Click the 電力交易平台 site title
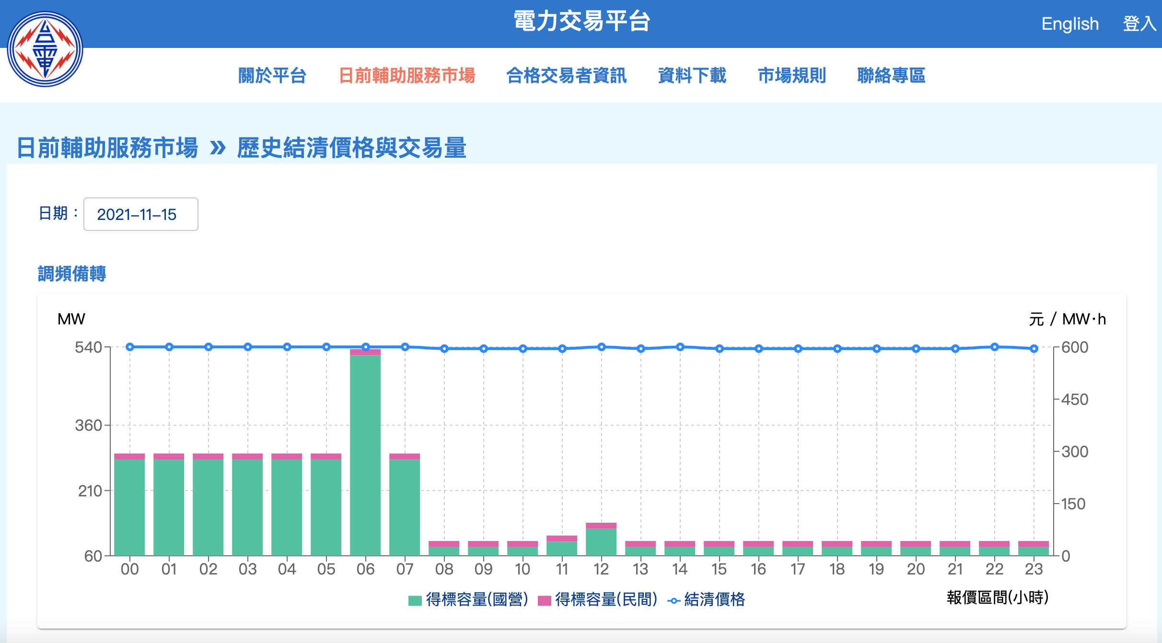 pyautogui.click(x=581, y=22)
